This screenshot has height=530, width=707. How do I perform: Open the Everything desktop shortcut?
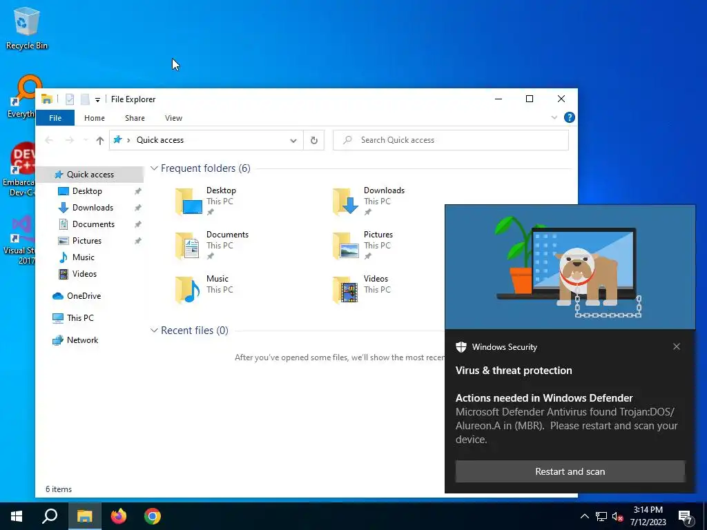[x=21, y=97]
